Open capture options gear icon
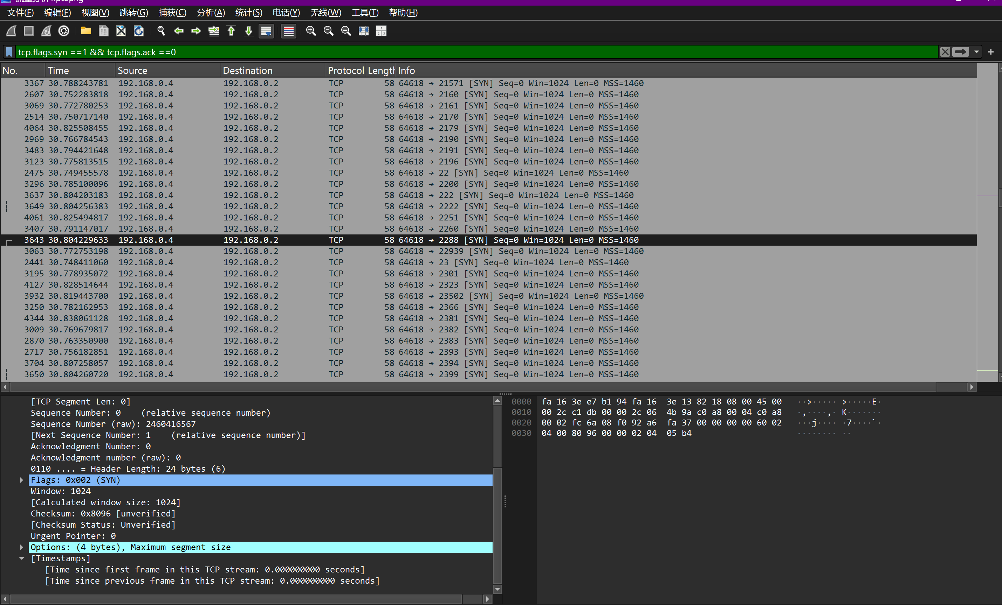The height and width of the screenshot is (605, 1002). tap(64, 31)
